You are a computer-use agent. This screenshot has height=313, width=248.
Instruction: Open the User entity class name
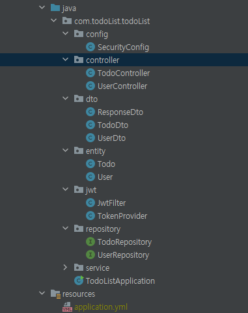(105, 177)
